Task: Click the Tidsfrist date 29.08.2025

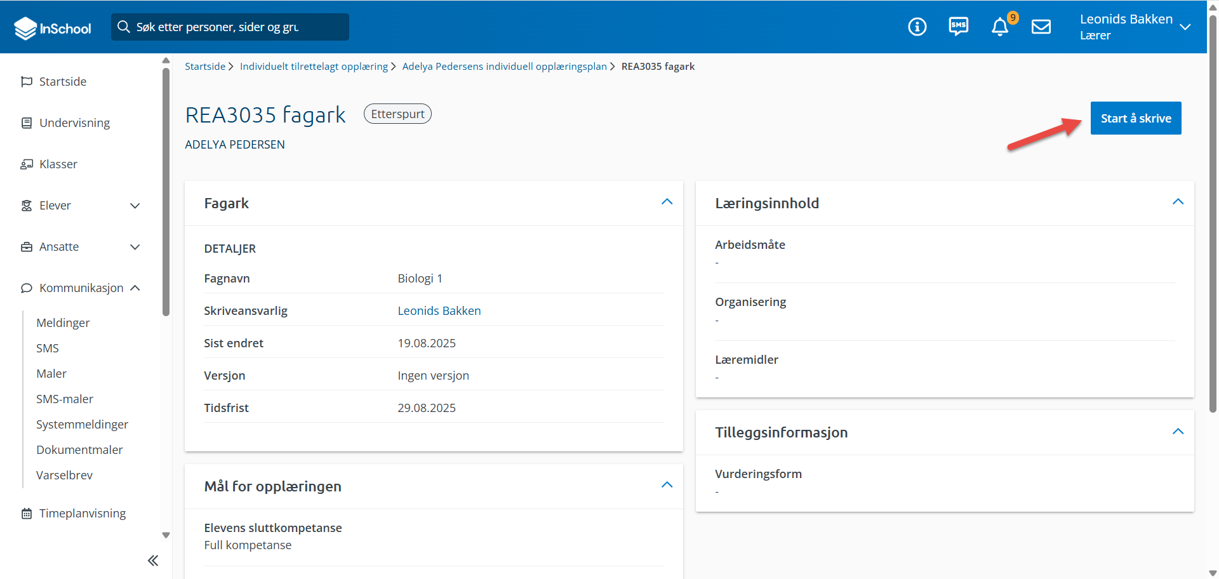Action: tap(427, 408)
